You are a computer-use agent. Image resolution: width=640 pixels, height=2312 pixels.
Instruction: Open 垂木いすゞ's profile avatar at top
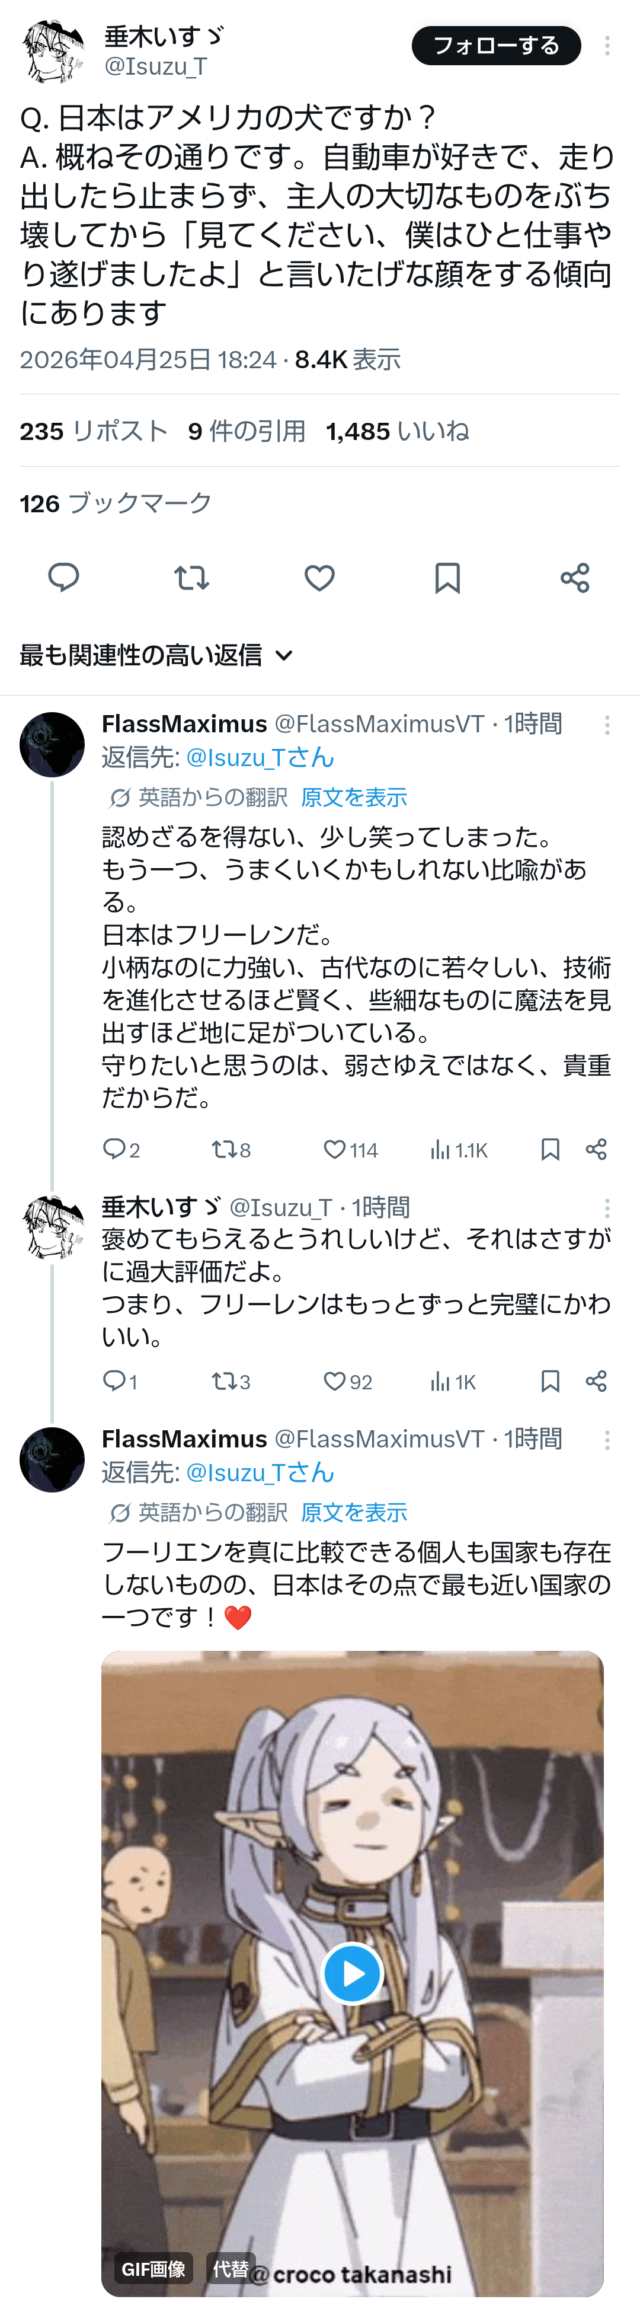coord(53,51)
